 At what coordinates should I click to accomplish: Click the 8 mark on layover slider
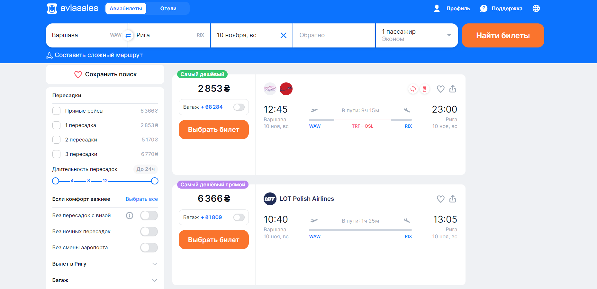(88, 181)
